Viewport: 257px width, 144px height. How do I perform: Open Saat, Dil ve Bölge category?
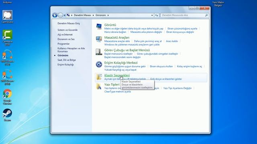pyautogui.click(x=67, y=60)
